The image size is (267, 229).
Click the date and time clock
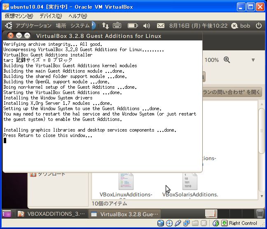(x=198, y=26)
